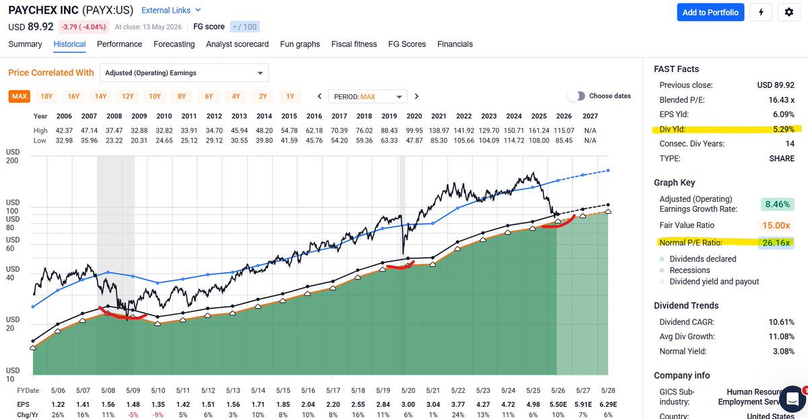The width and height of the screenshot is (808, 419).
Task: Select the 10Y time range button
Action: (154, 96)
